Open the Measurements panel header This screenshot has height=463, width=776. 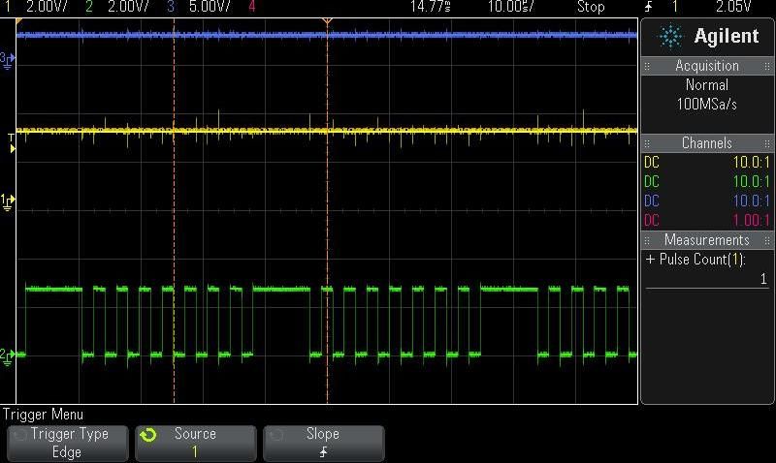(x=707, y=240)
